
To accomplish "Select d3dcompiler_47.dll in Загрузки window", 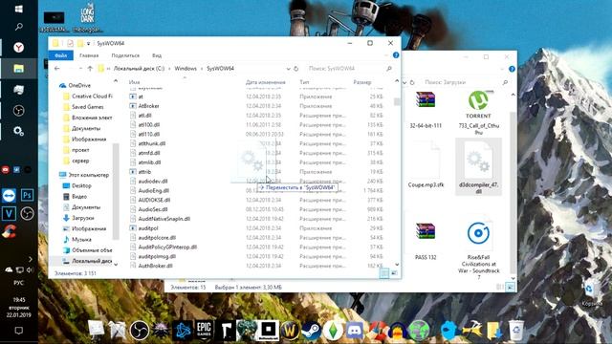I will [x=478, y=167].
